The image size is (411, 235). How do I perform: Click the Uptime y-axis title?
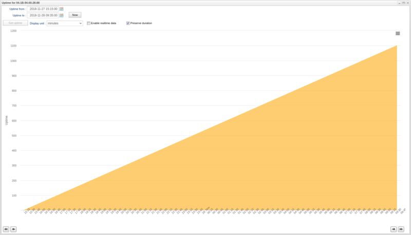tap(6, 120)
